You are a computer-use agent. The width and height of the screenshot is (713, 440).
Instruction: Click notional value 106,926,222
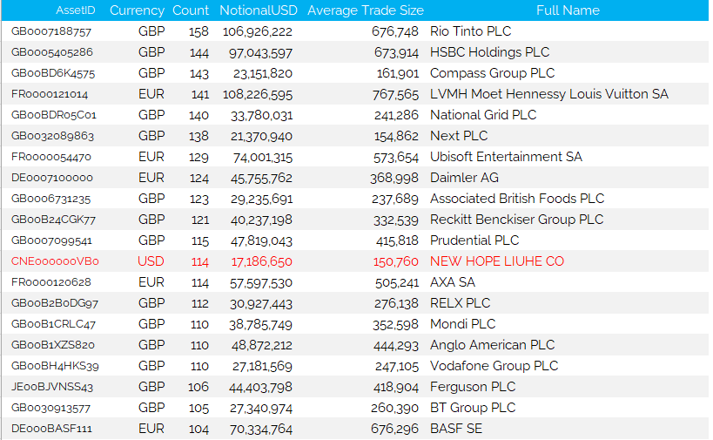(x=258, y=32)
